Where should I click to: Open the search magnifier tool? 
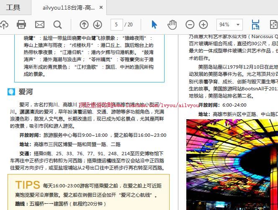(57, 25)
